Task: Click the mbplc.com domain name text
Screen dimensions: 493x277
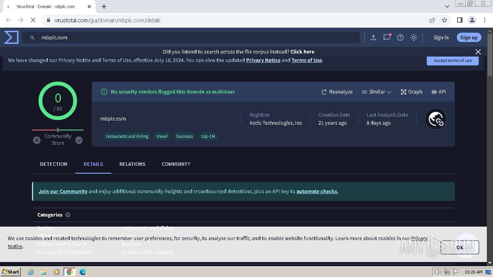Action: [x=113, y=118]
